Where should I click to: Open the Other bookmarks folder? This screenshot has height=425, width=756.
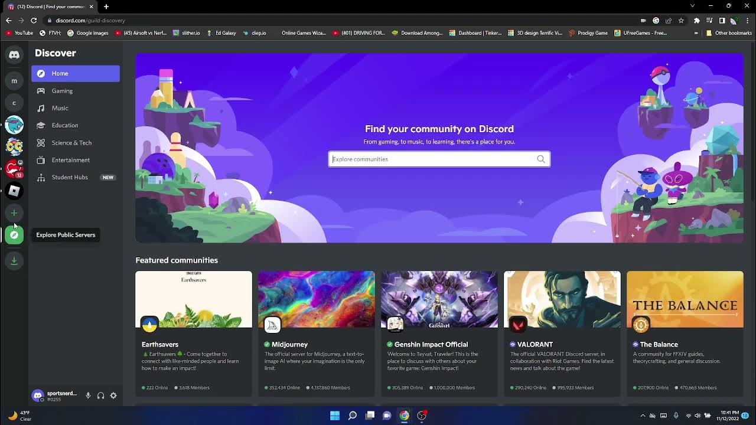[729, 33]
